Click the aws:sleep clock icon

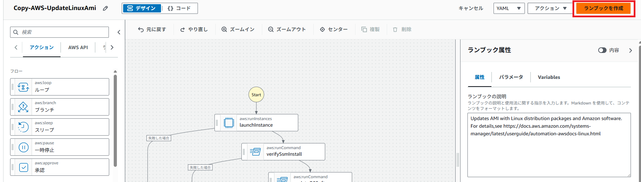point(23,127)
